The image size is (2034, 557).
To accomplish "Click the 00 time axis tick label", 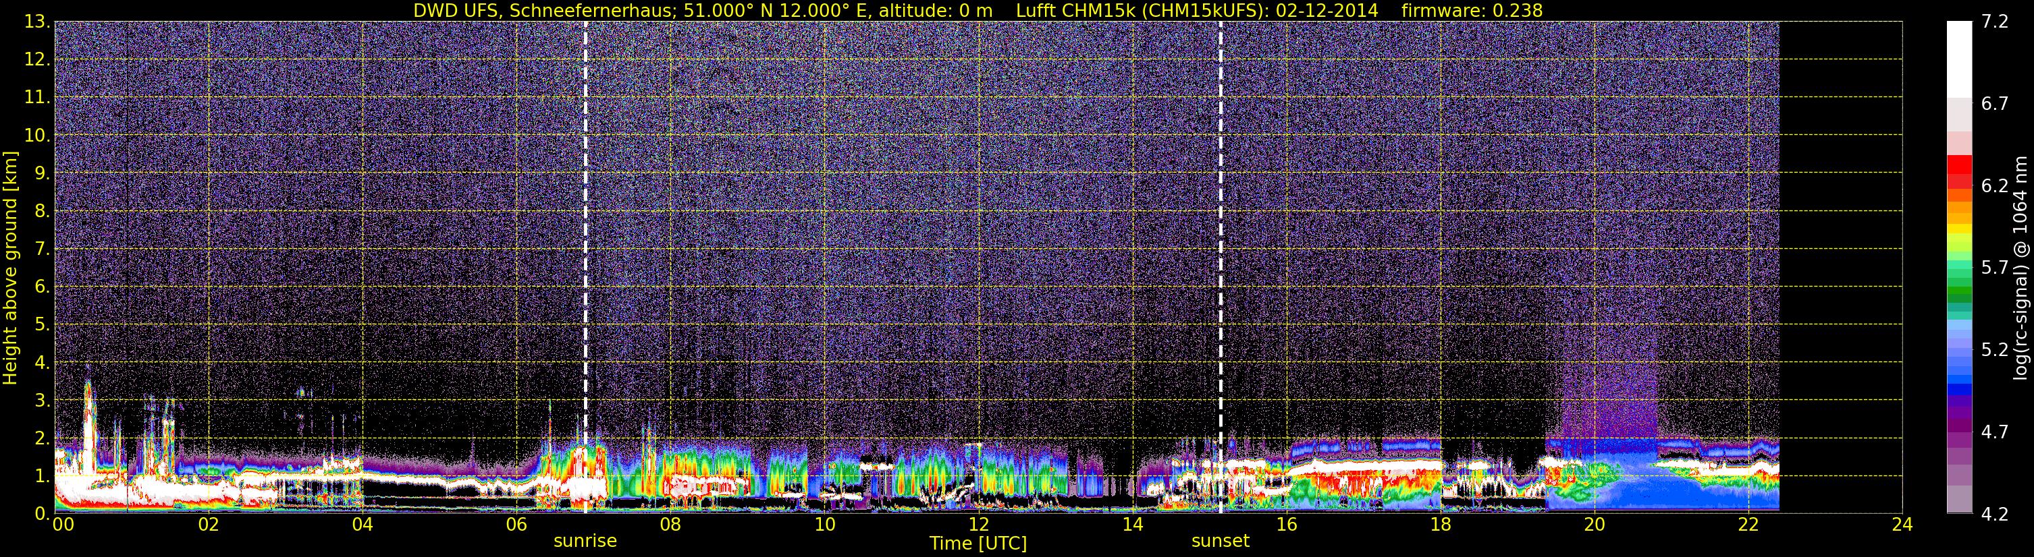I will tap(63, 525).
